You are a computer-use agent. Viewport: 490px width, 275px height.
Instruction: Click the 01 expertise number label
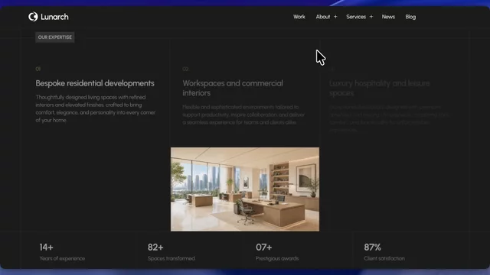coord(38,69)
